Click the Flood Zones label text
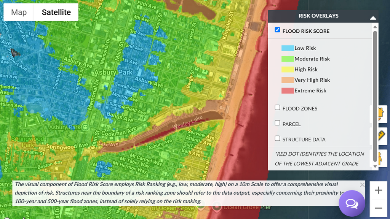This screenshot has height=219, width=390. click(300, 108)
